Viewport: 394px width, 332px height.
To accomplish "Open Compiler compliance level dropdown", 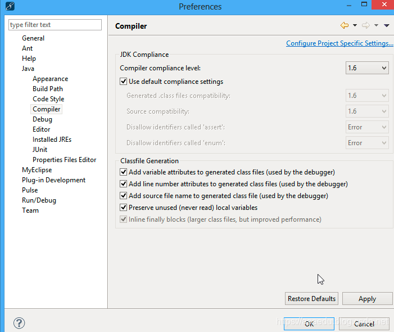I will (x=367, y=68).
